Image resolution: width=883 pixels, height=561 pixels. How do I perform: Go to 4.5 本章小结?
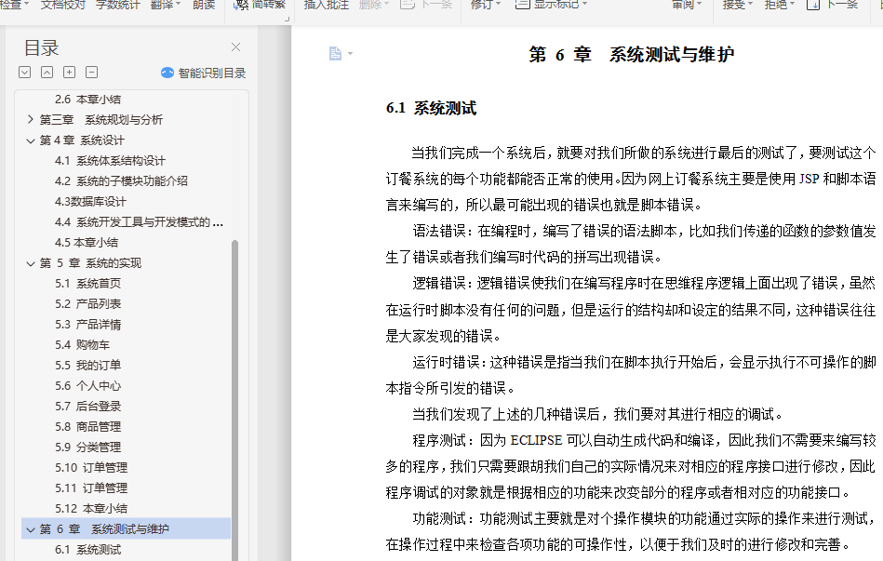[x=87, y=242]
